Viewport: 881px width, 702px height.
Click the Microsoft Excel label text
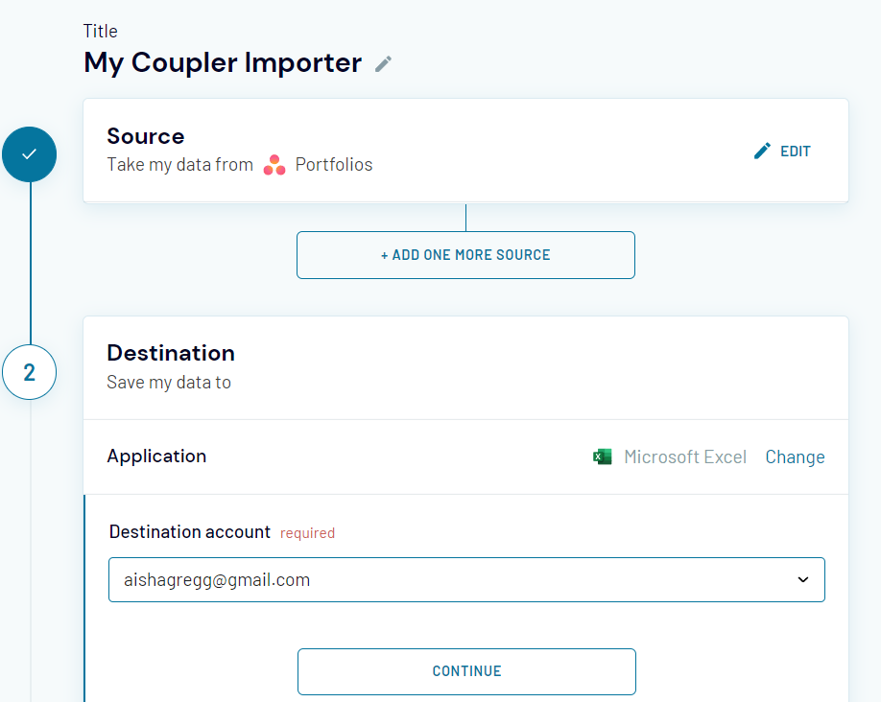coord(684,456)
